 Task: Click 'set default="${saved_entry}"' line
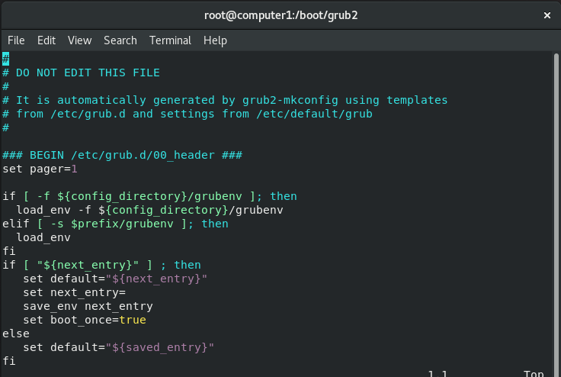pos(119,347)
